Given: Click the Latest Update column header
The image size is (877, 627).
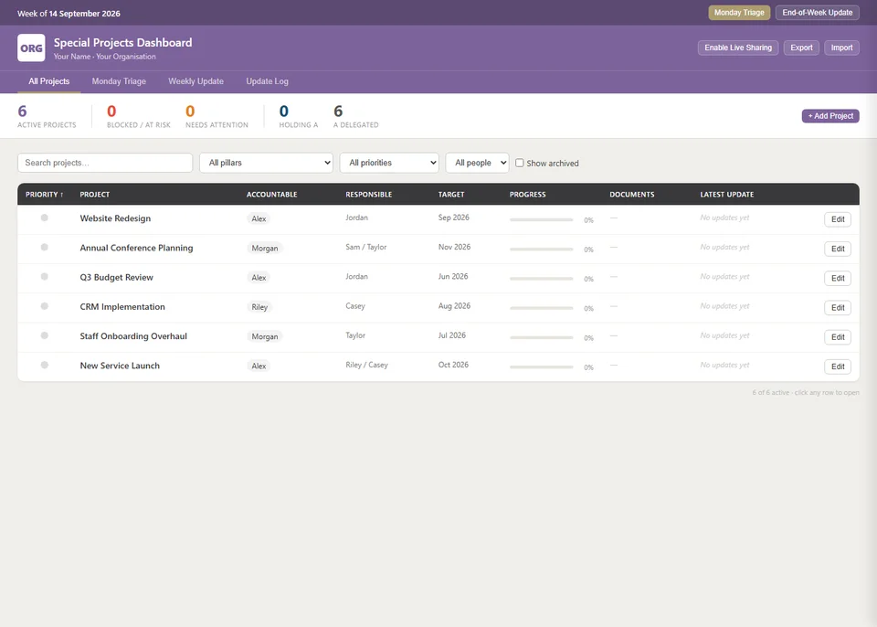Looking at the screenshot, I should (727, 195).
